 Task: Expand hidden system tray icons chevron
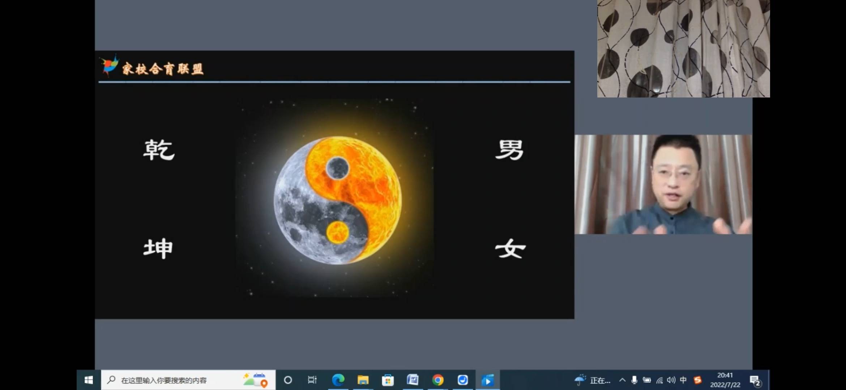pyautogui.click(x=622, y=380)
